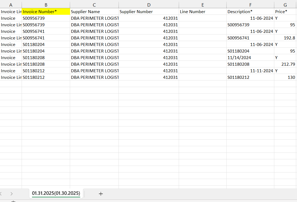Select price cell 130
297x202 pixels.
[x=285, y=77]
